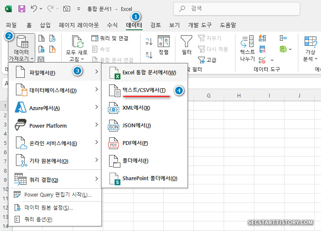The height and width of the screenshot is (231, 321).
Task: Click the 데이터 가져오기 button
Action: pos(21,48)
